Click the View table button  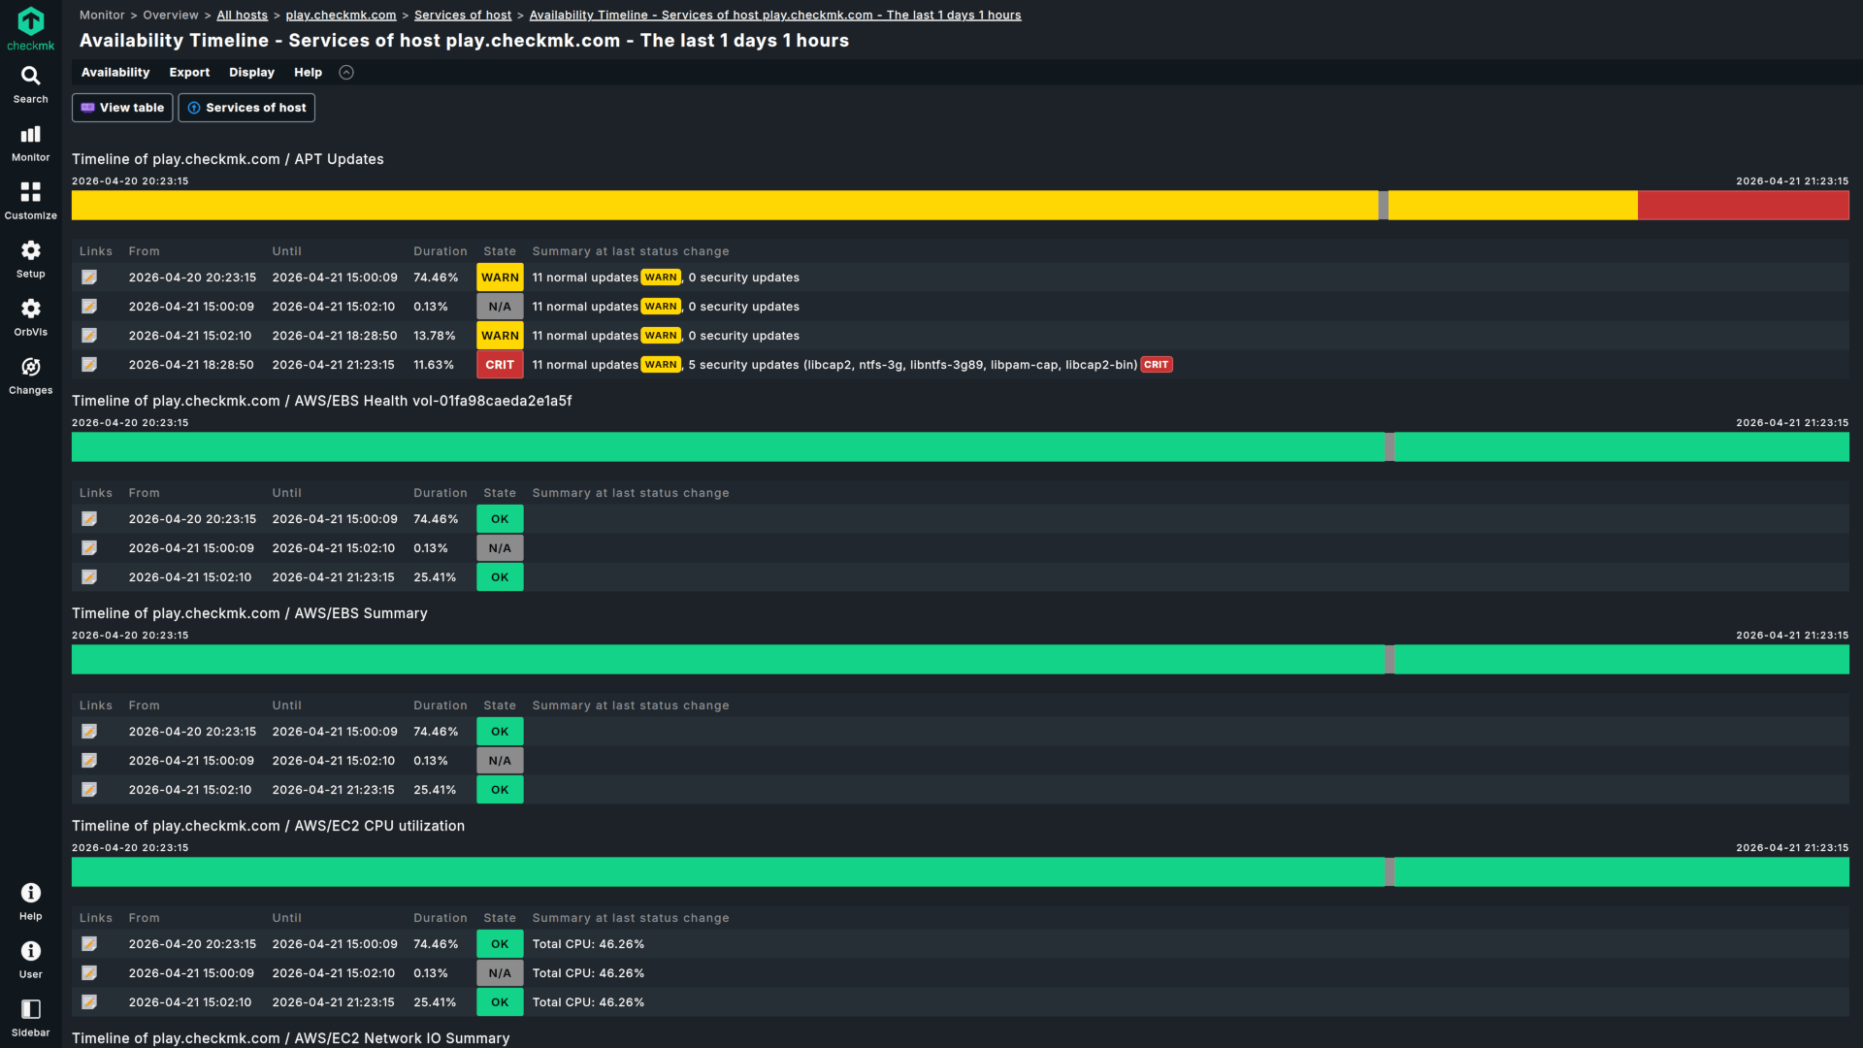[122, 108]
